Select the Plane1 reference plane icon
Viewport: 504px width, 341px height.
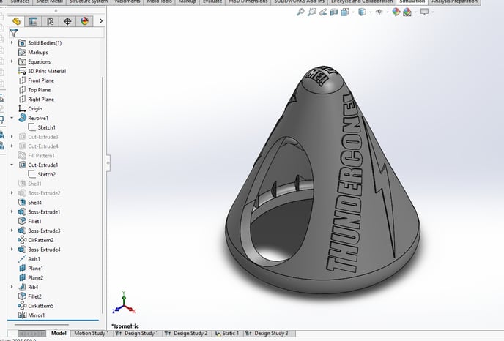pyautogui.click(x=22, y=268)
